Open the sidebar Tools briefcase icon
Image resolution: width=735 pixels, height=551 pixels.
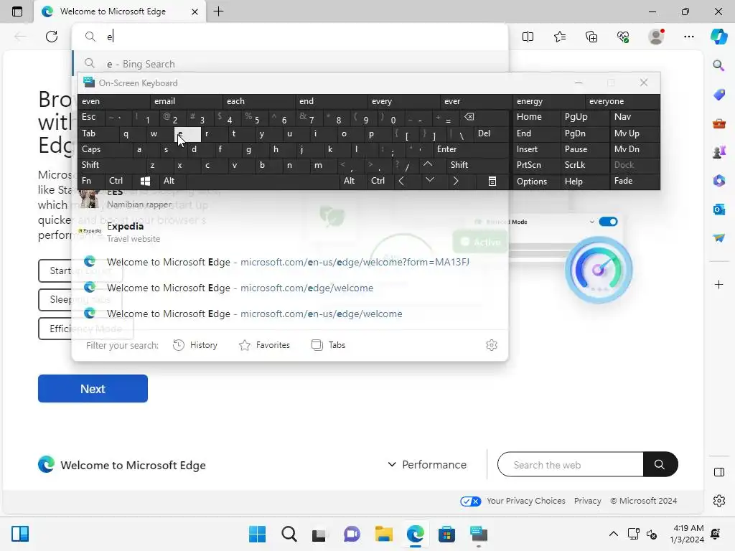719,123
